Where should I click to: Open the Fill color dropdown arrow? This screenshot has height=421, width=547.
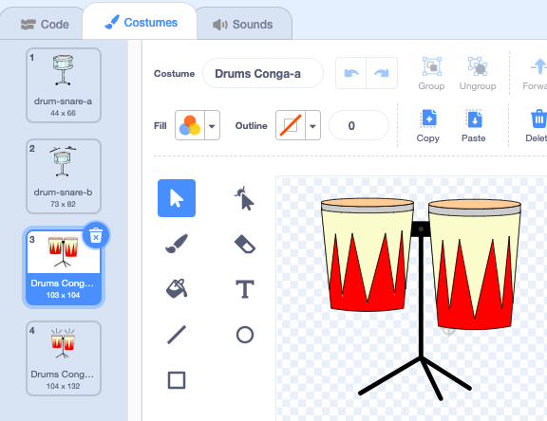[x=212, y=126]
